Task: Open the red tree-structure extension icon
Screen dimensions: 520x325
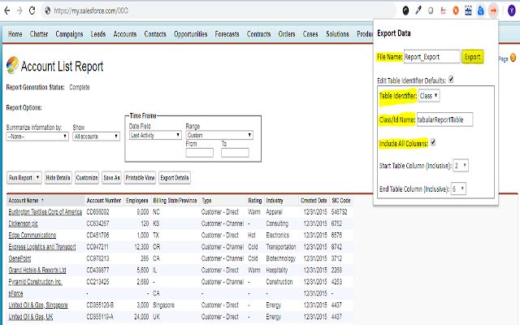Action: tap(443, 11)
